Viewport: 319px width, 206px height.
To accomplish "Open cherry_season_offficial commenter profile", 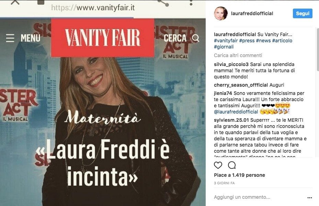I will [x=241, y=85].
